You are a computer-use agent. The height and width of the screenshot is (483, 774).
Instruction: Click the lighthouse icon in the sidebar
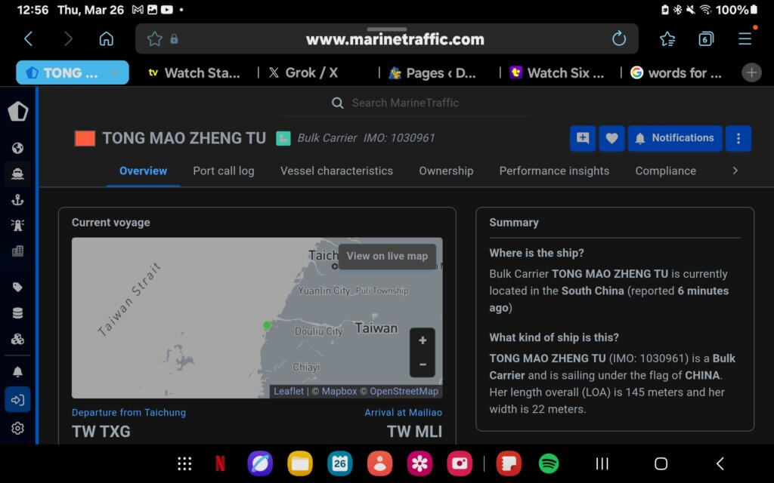click(17, 225)
